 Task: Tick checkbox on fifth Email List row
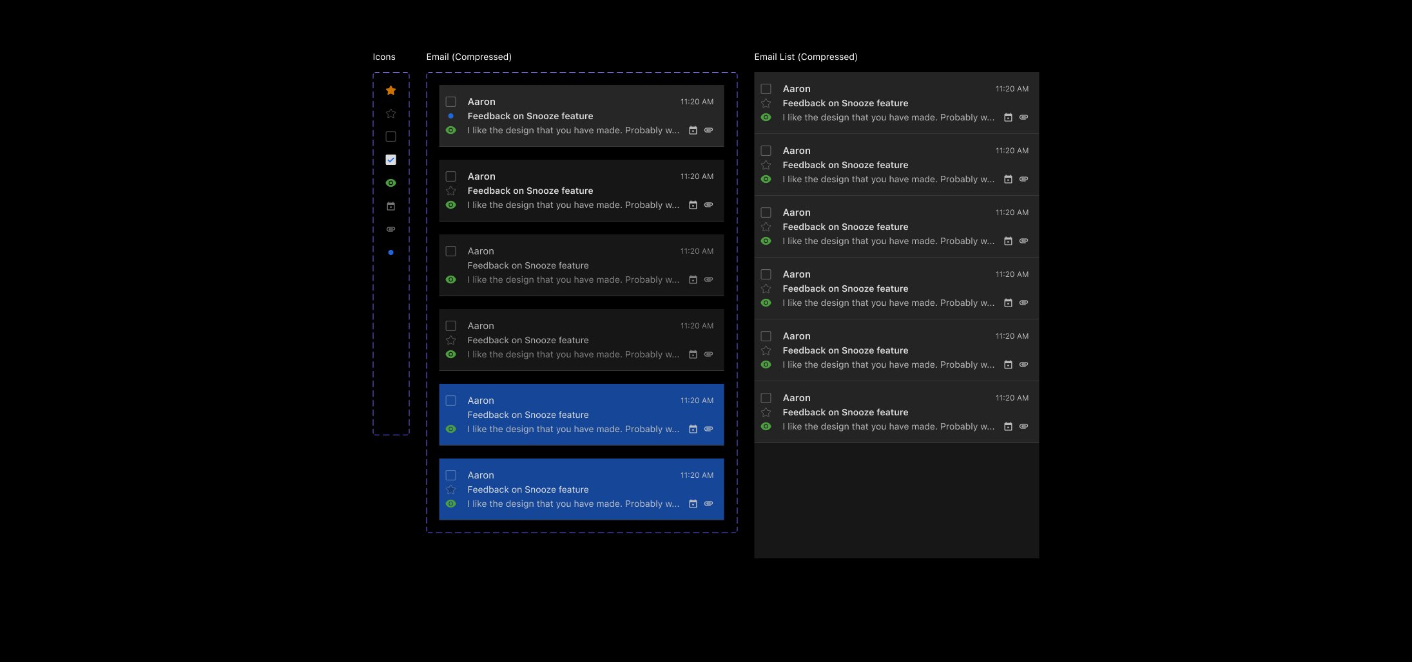point(766,336)
